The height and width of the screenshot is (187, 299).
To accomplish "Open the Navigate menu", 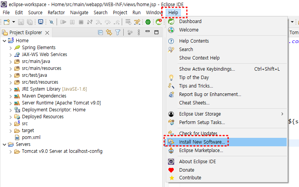I will point(79,13).
